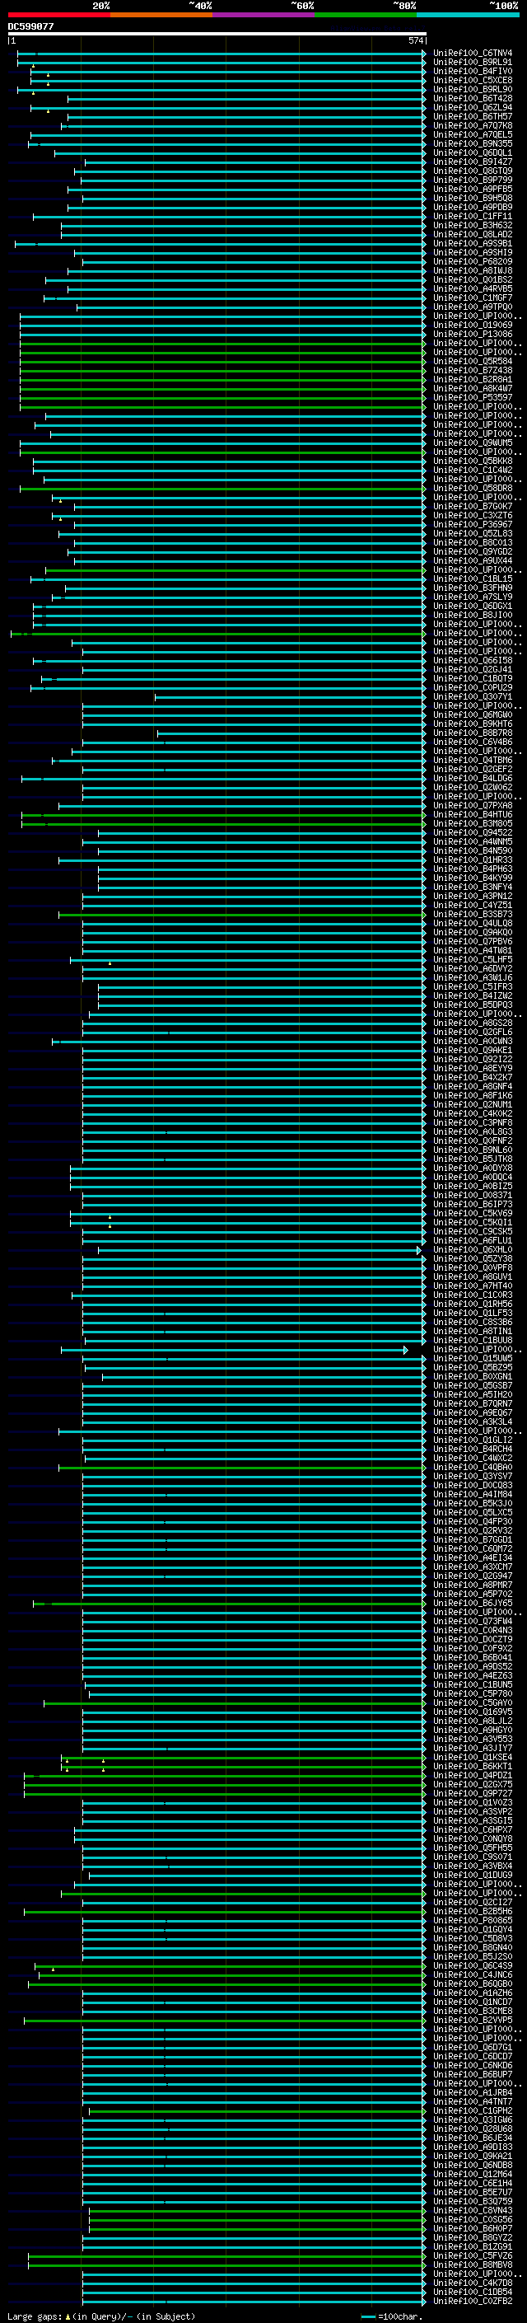Click hit label UniRef100_Q7PBV6
Image resolution: width=527 pixels, height=2323 pixels.
pyautogui.click(x=473, y=941)
